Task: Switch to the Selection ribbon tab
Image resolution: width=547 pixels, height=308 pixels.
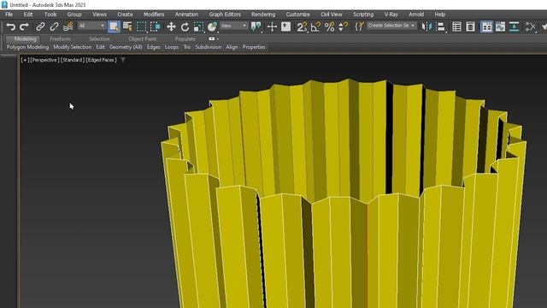Action: click(99, 38)
